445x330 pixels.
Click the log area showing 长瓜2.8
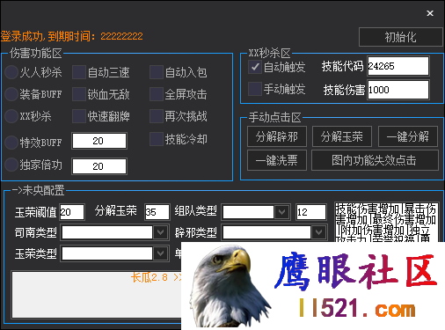pyautogui.click(x=97, y=295)
